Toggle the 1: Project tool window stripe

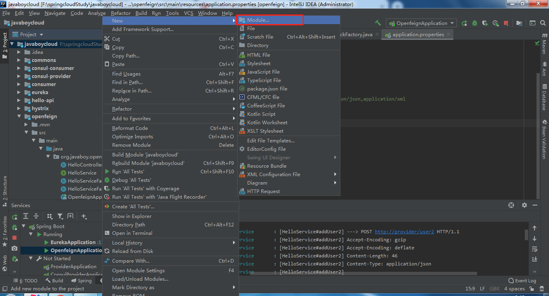point(5,46)
